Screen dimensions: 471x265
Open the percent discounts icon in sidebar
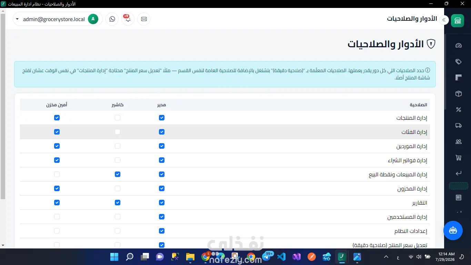point(458,110)
